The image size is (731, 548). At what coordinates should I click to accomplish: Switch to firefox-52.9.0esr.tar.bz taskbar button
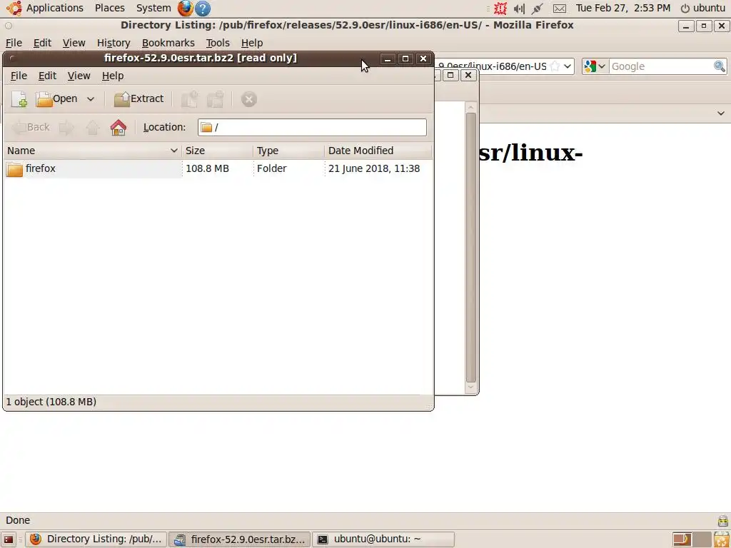(239, 539)
